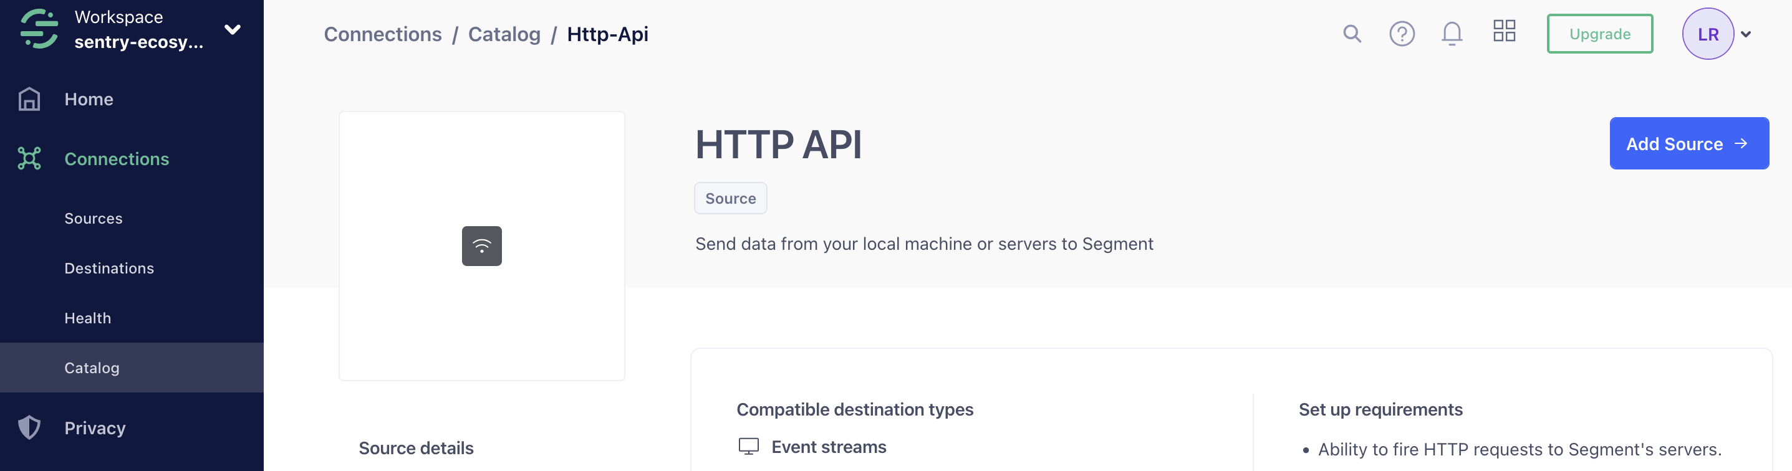Open the LR account dropdown
The width and height of the screenshot is (1792, 471).
(x=1707, y=32)
